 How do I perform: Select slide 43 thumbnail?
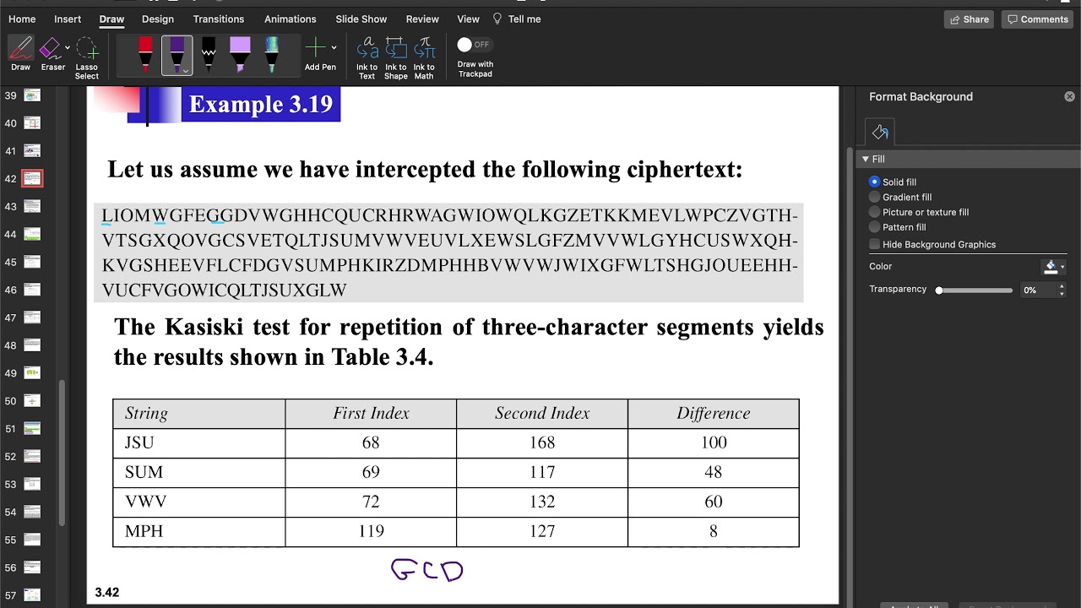pyautogui.click(x=32, y=206)
